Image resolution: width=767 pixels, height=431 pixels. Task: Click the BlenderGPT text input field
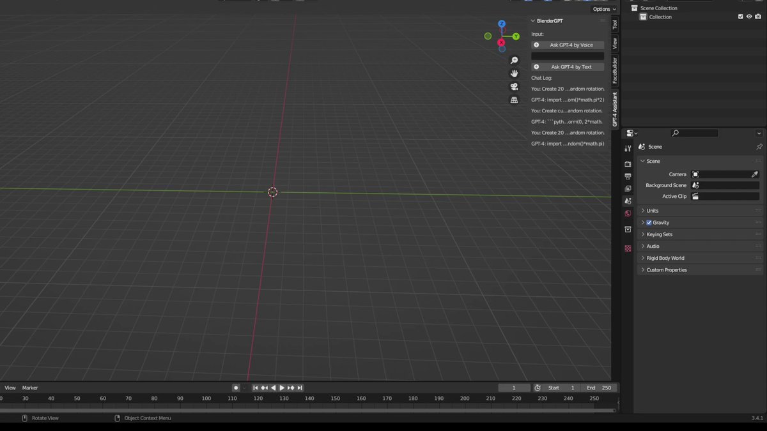[568, 56]
